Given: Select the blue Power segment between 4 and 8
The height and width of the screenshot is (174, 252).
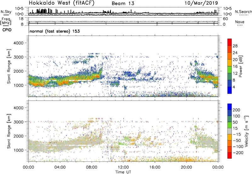Looking at the screenshot, I should (x=230, y=84).
